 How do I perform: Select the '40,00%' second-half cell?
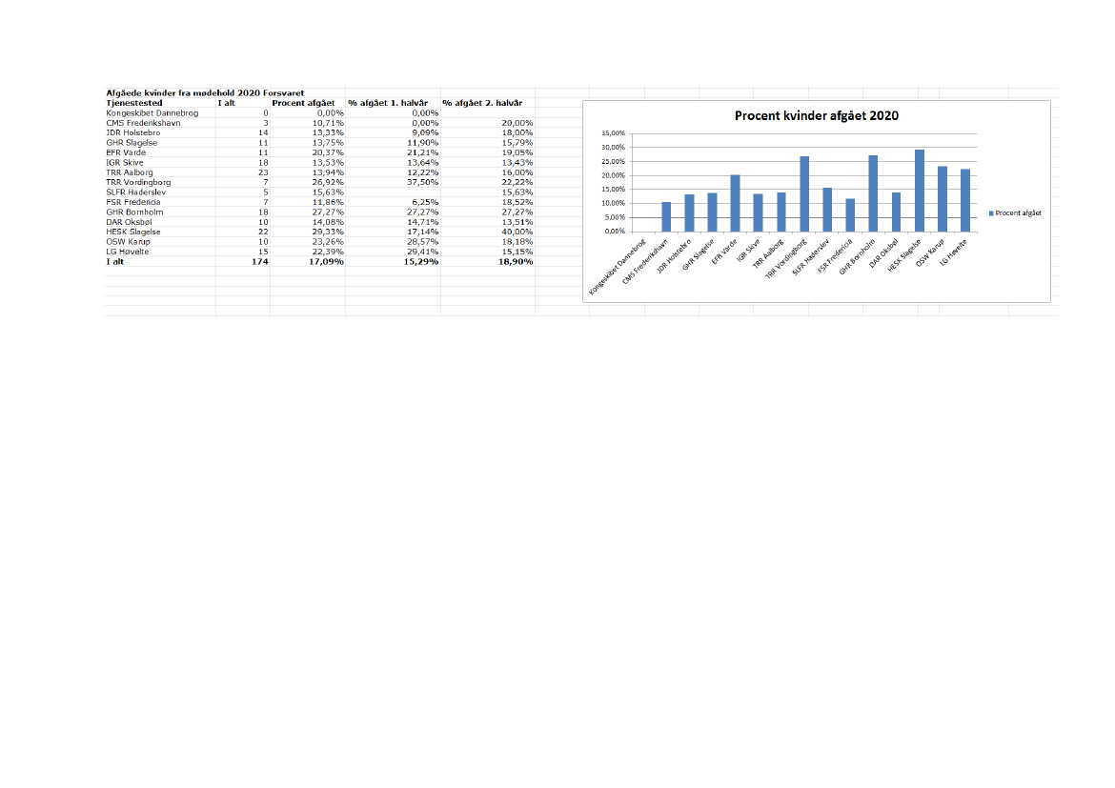(x=517, y=232)
